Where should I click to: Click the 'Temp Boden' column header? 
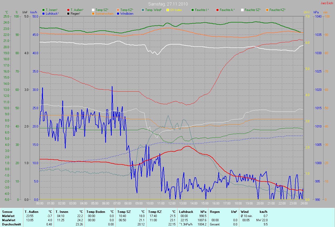tap(96, 212)
